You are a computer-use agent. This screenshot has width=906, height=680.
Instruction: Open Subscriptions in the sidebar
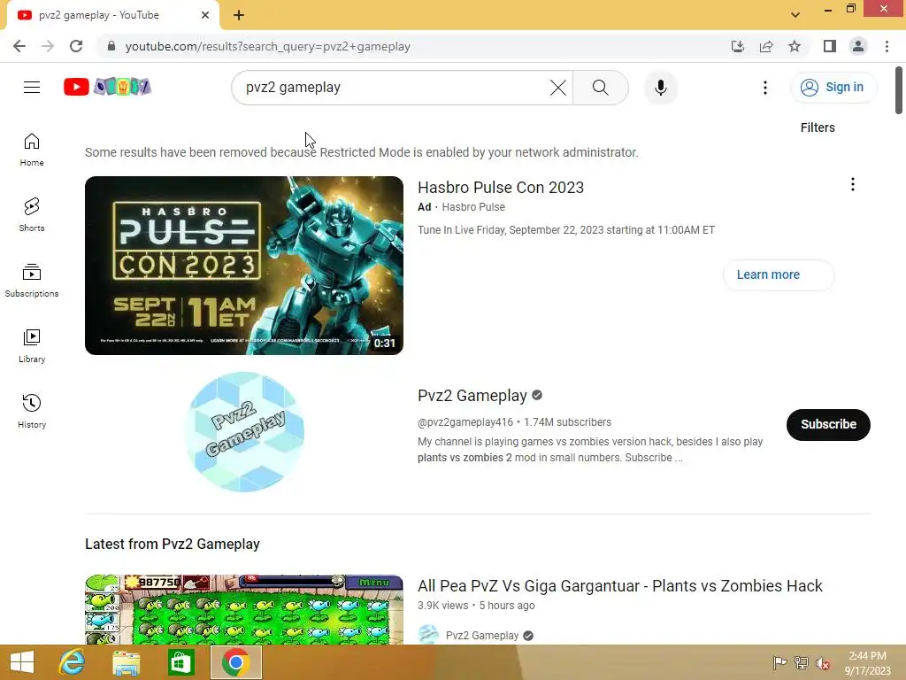click(x=32, y=281)
